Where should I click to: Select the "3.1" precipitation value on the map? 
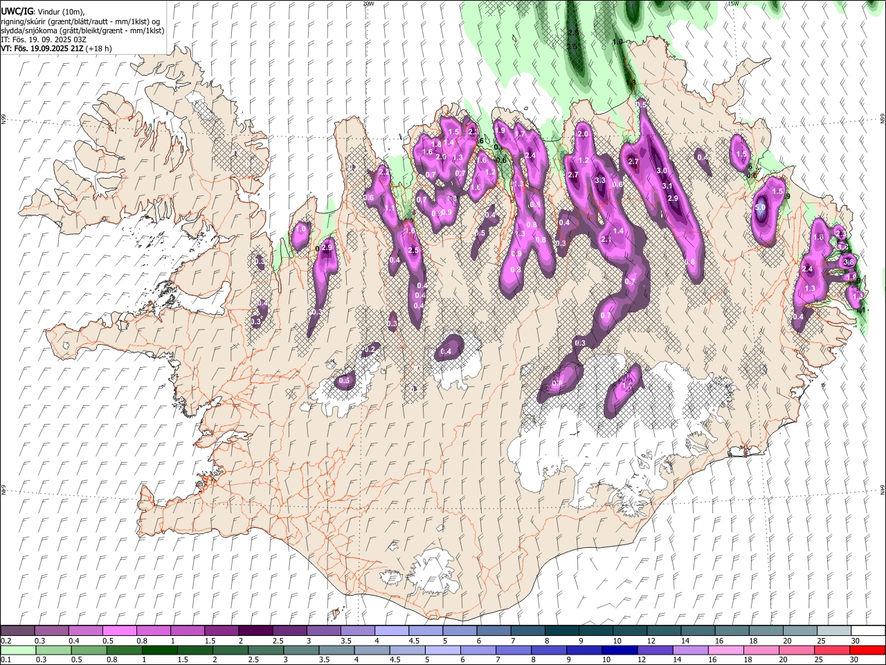[667, 186]
